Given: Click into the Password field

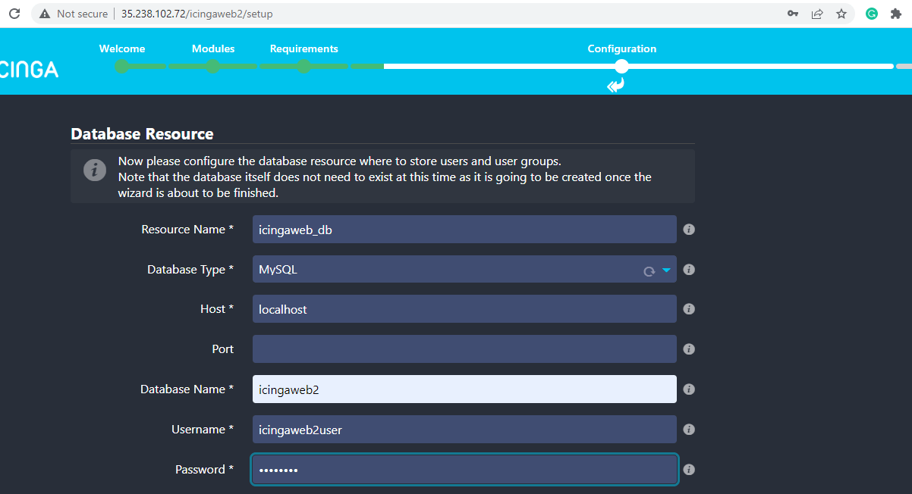Looking at the screenshot, I should [x=464, y=470].
